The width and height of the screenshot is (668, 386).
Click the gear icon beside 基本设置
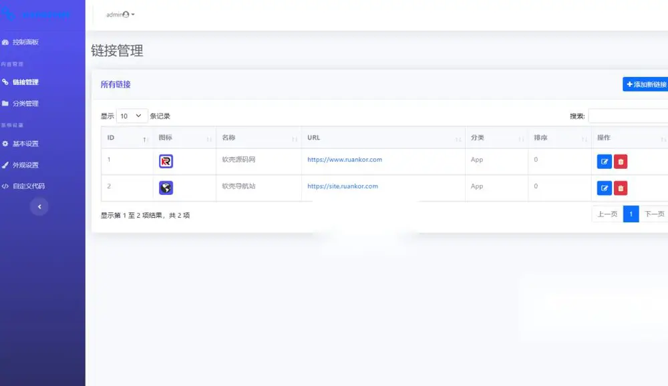click(x=5, y=144)
